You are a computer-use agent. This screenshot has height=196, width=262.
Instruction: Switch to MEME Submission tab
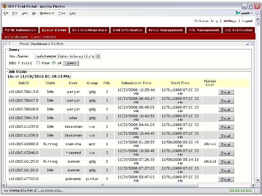click(20, 30)
